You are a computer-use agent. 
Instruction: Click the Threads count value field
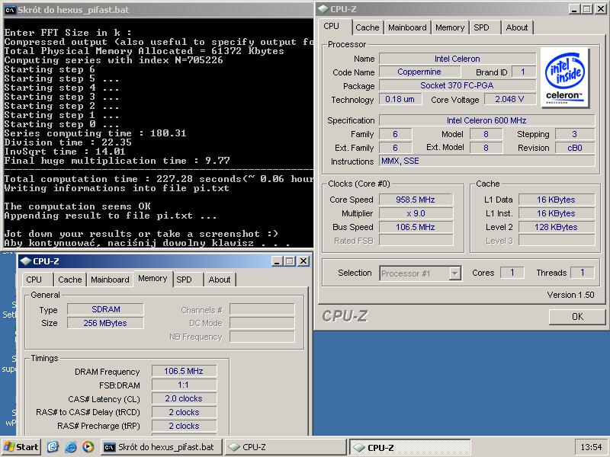coord(583,273)
